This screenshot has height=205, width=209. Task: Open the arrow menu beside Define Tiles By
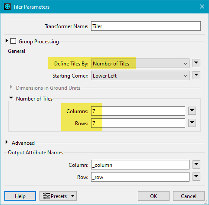(196, 63)
